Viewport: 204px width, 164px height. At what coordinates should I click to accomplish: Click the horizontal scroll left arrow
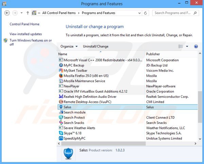pyautogui.click(x=59, y=144)
